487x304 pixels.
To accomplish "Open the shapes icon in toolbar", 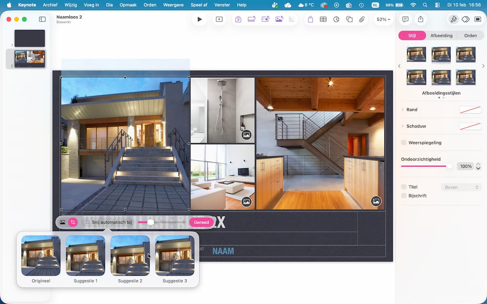I will click(349, 19).
